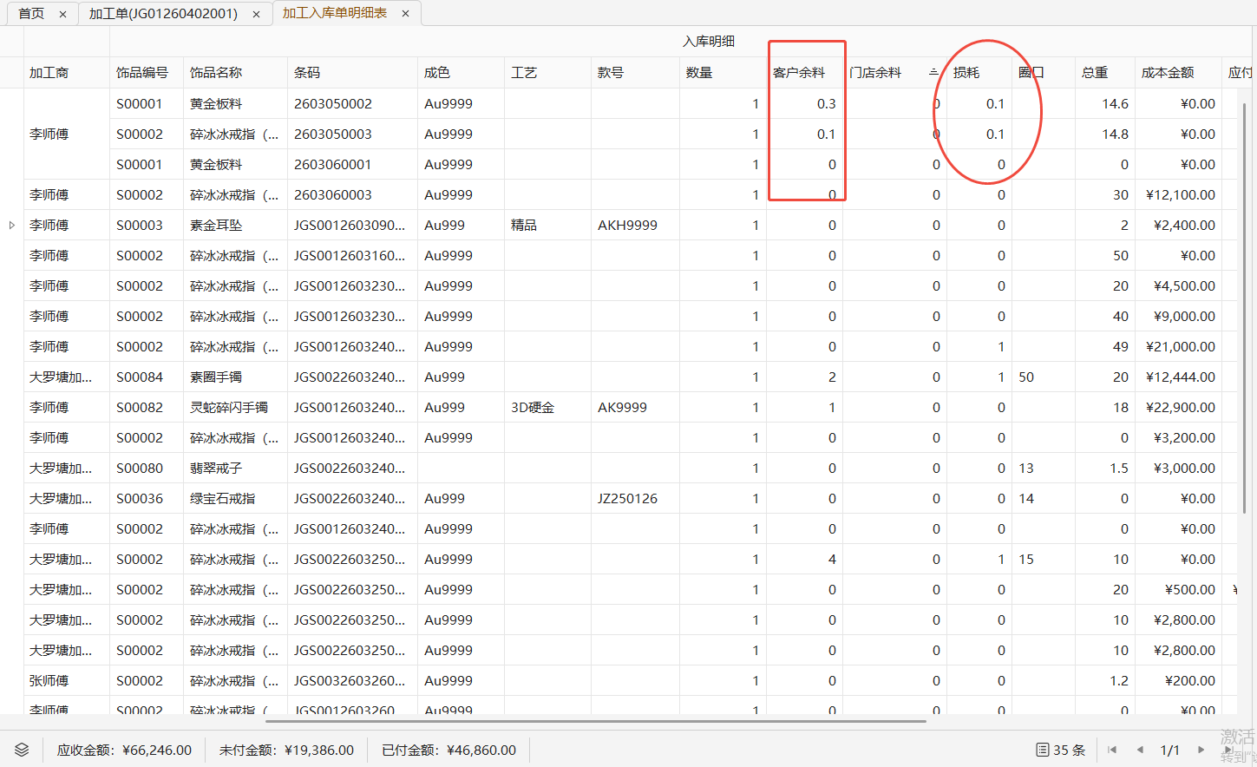Image resolution: width=1257 pixels, height=767 pixels.
Task: Close the 加工入库单明细表 tab
Action: click(405, 13)
